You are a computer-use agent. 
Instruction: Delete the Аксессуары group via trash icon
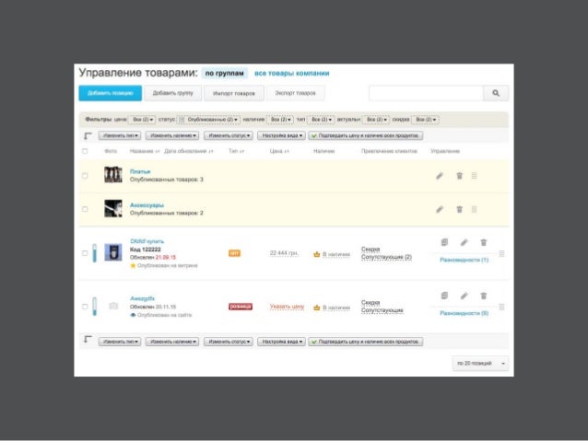point(459,209)
